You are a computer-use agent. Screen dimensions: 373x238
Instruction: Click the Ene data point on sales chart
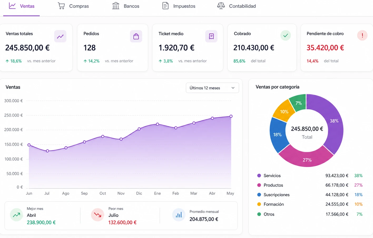click(x=158, y=124)
